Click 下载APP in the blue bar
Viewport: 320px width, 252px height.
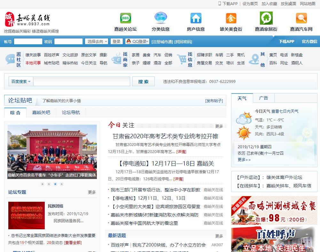point(286,42)
